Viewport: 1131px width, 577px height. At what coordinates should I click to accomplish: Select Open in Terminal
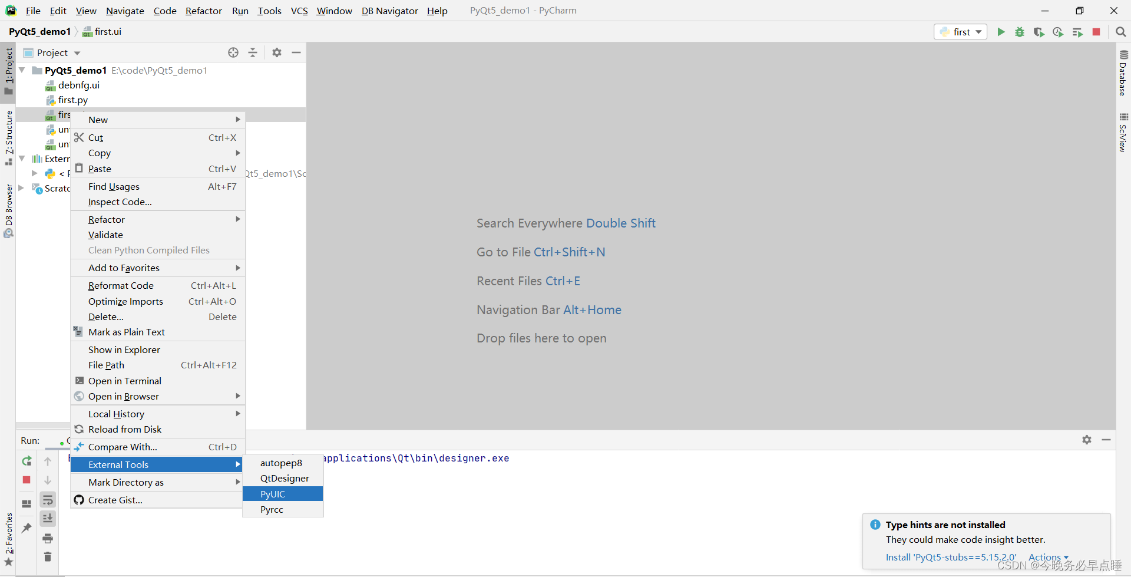pos(157,381)
